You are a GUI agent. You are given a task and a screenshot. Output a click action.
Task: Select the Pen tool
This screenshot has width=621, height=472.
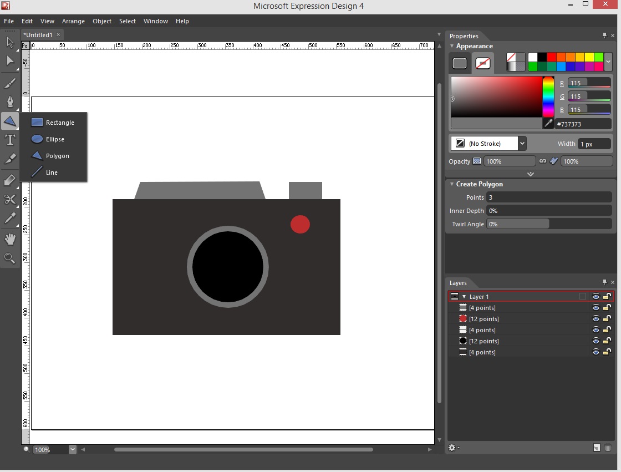pos(10,101)
